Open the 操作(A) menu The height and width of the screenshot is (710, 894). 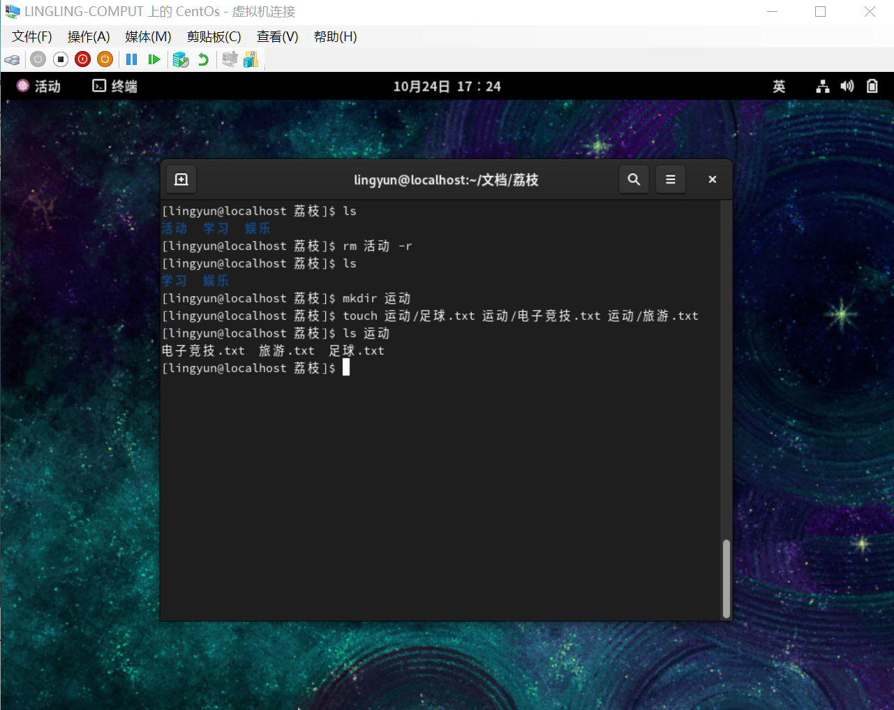[x=89, y=37]
